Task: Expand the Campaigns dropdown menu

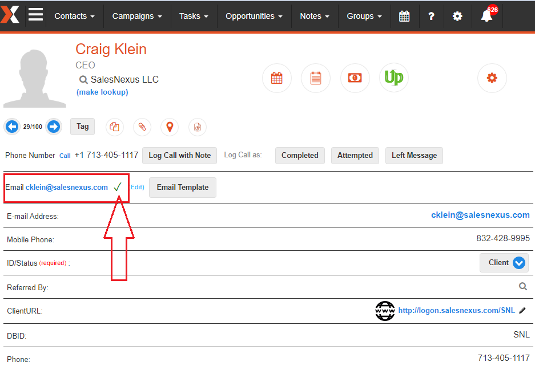Action: [137, 16]
